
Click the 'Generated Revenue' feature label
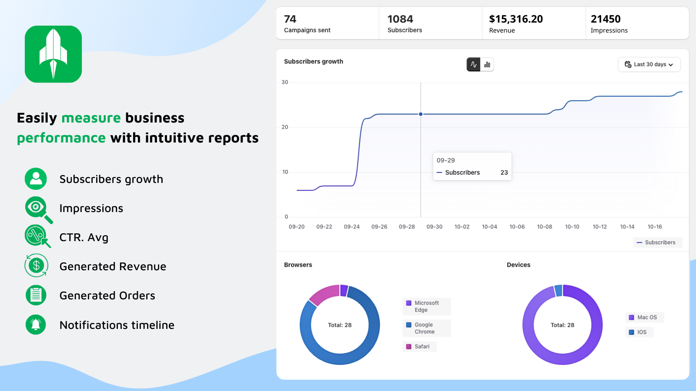[x=113, y=266]
